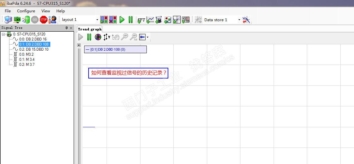Open the Help menu
This screenshot has height=164, width=354.
pyautogui.click(x=60, y=11)
